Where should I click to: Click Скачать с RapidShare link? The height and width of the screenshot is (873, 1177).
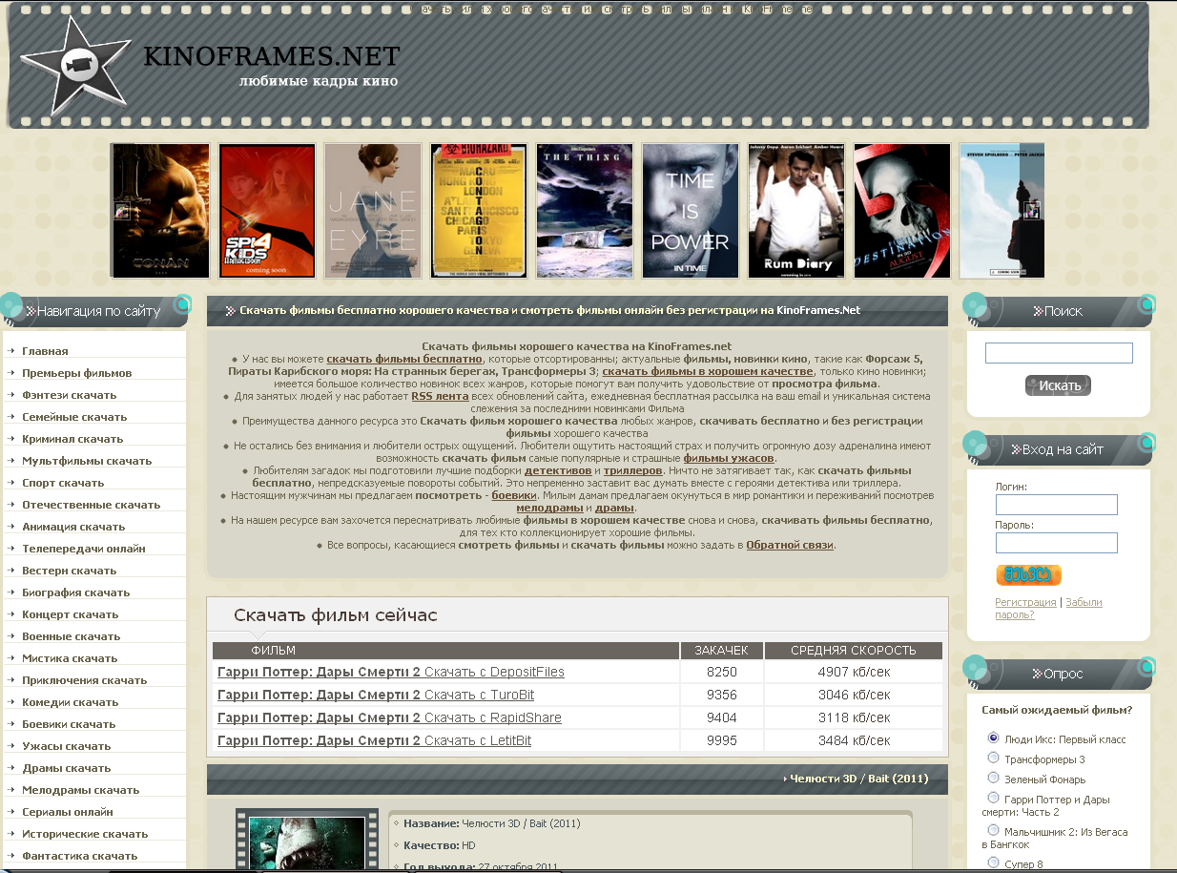[x=493, y=718]
